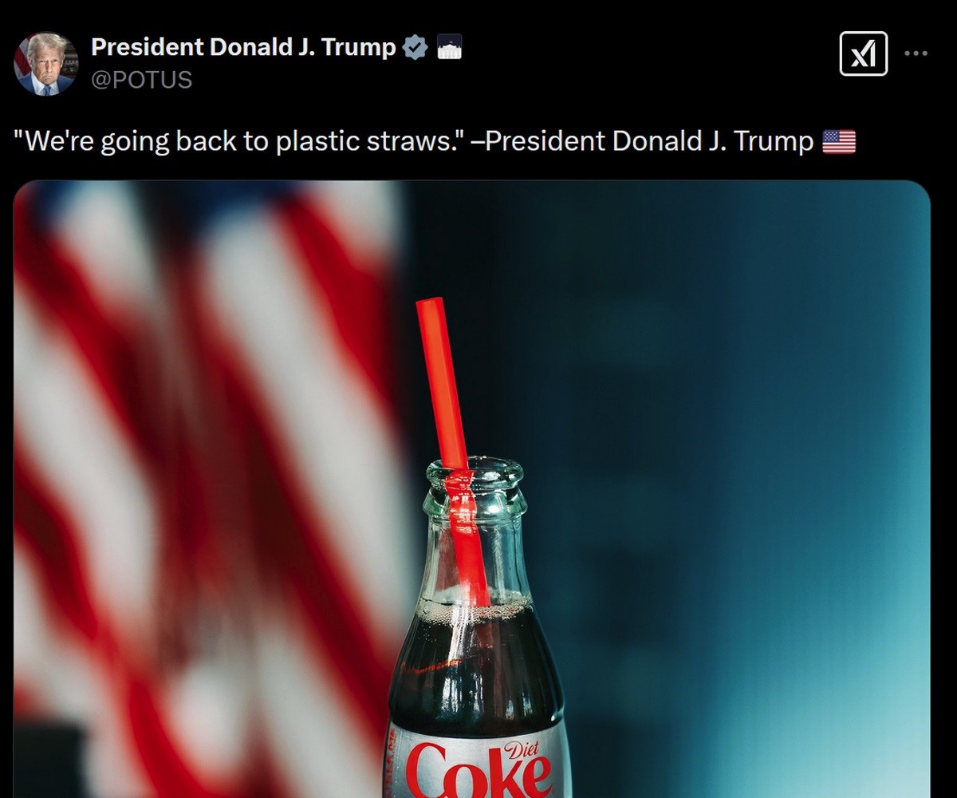
Task: Click the attribution text after the dash in the post
Action: click(x=649, y=142)
